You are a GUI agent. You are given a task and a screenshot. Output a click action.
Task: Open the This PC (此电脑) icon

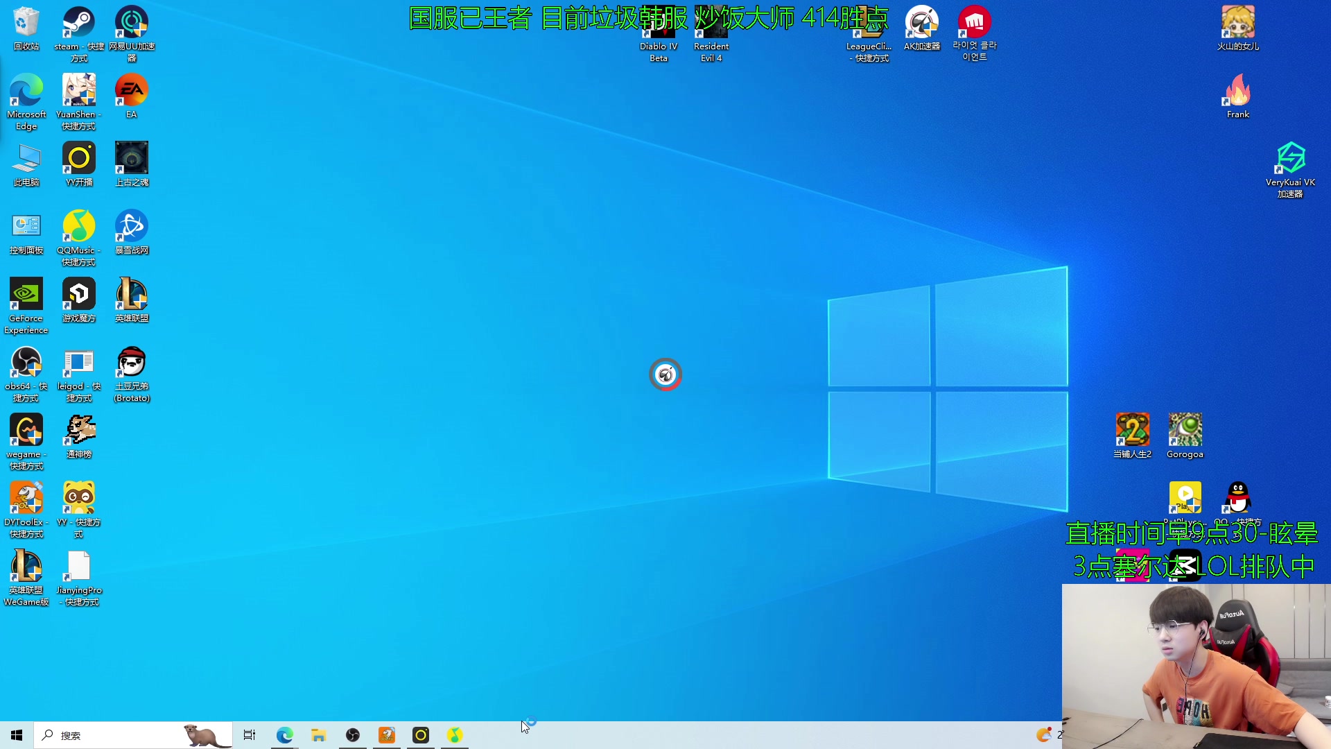coord(26,164)
